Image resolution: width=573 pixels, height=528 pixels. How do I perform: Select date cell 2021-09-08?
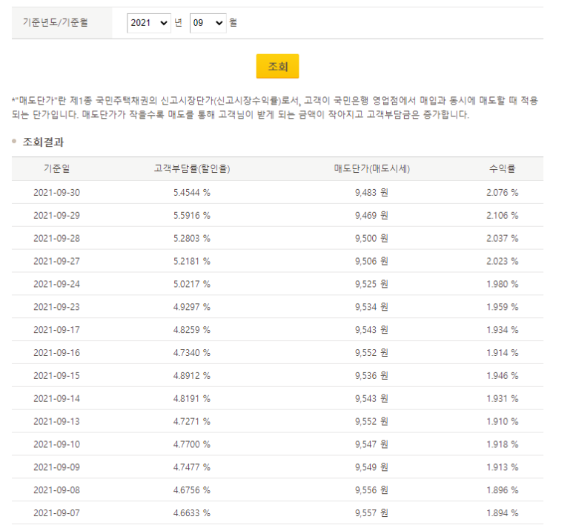click(x=56, y=490)
